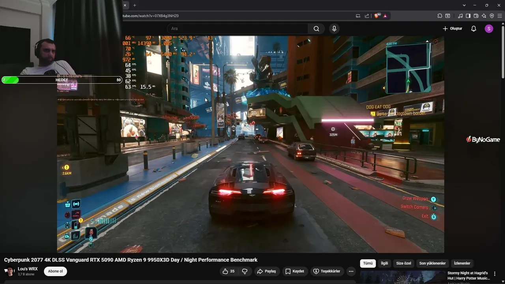Open the browser hamburger main menu

pyautogui.click(x=500, y=16)
